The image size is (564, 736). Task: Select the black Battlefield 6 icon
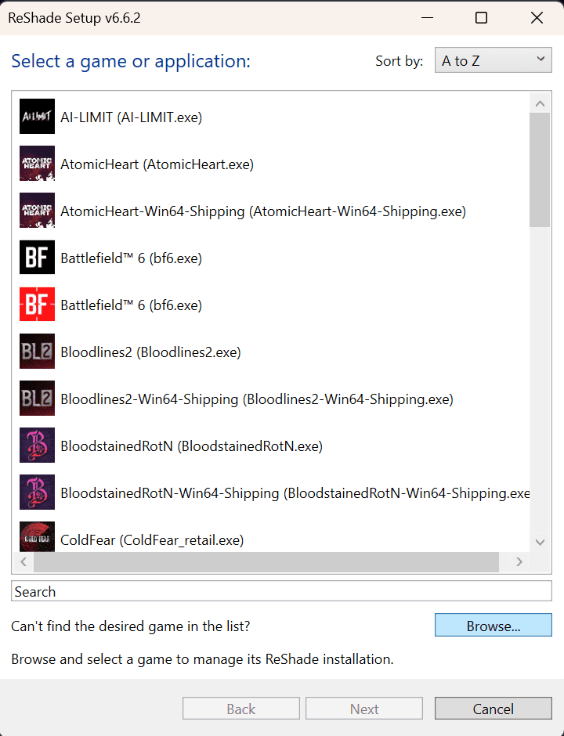point(37,258)
